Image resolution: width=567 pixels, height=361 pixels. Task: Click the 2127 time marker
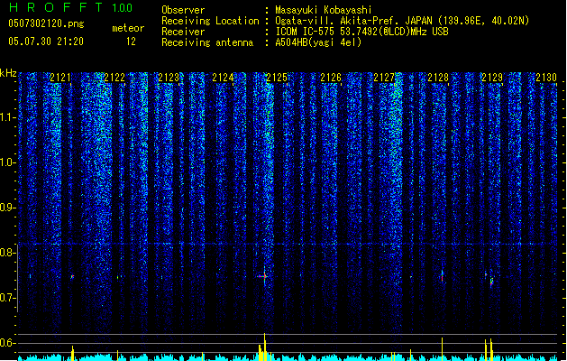coord(384,78)
